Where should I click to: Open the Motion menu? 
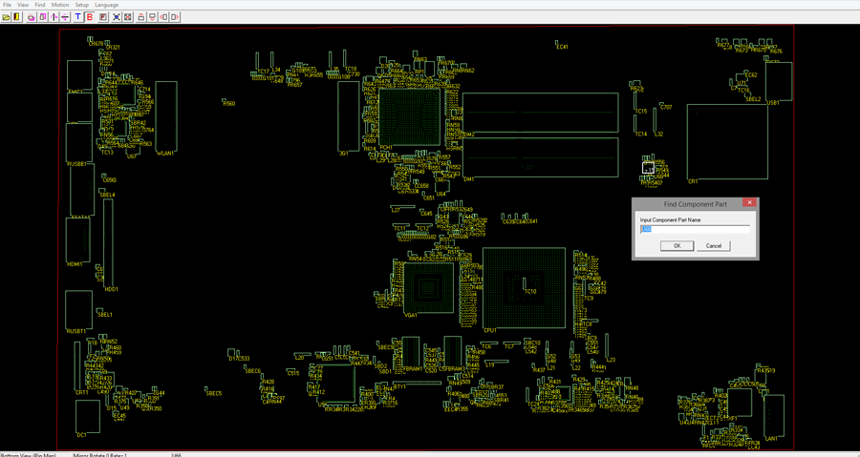pyautogui.click(x=60, y=5)
